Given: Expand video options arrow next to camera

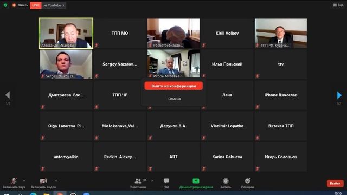Looking at the screenshot, I should pos(56,181).
